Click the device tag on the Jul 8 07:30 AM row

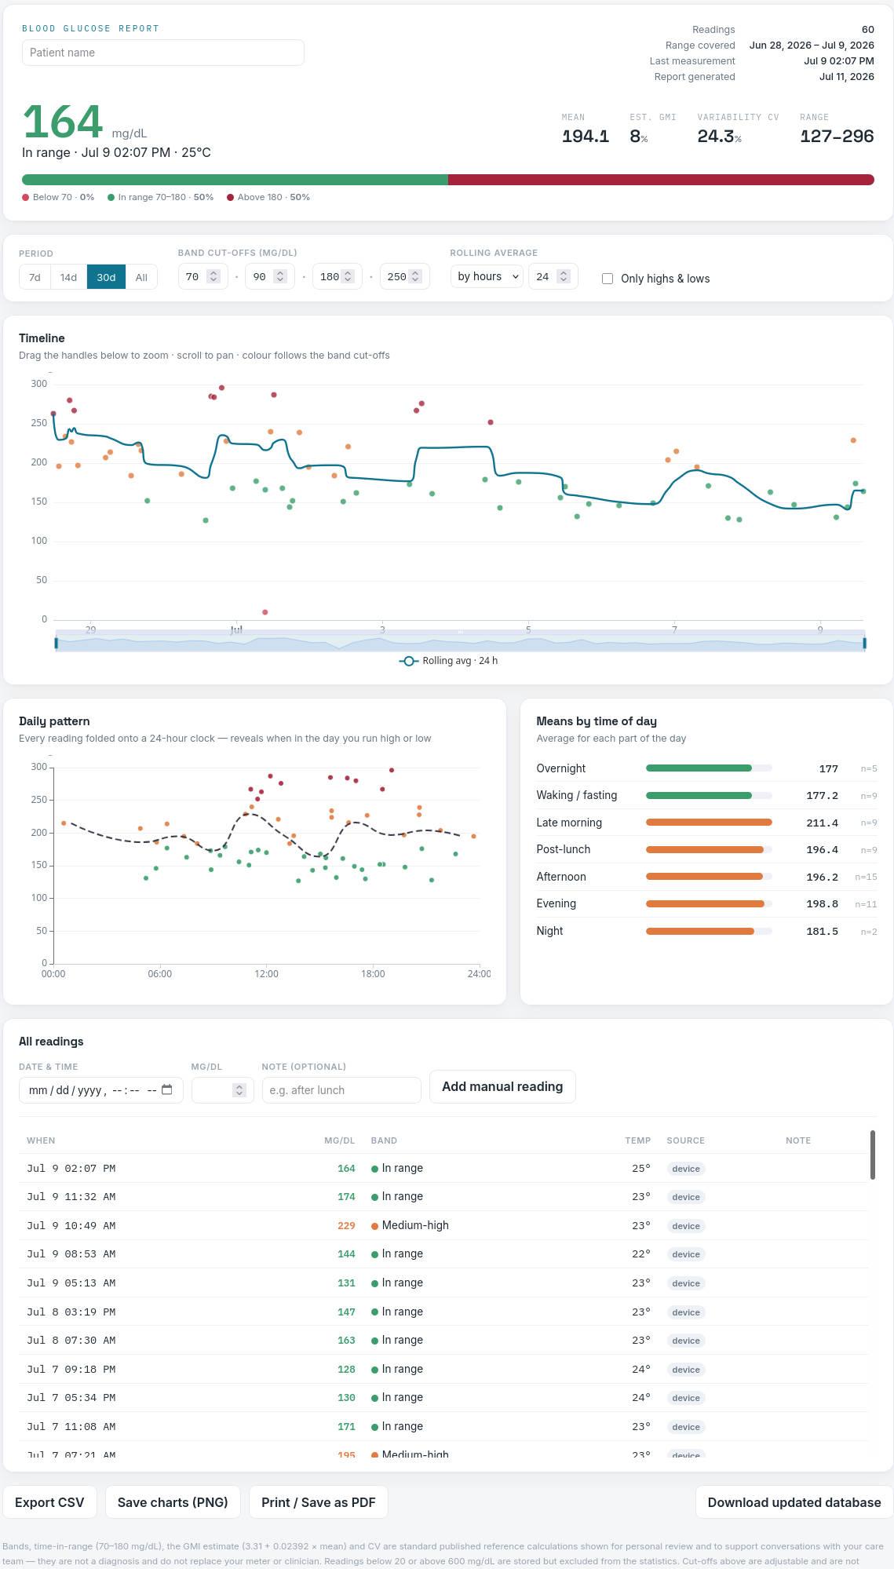coord(686,1341)
